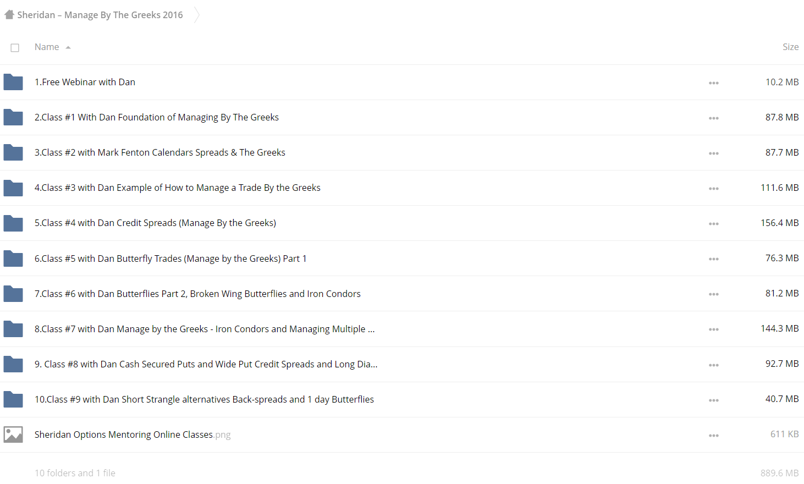Viewport: 804px width, 484px height.
Task: Click folder icon for 10.Class #9 Short Strangle
Action: click(13, 399)
